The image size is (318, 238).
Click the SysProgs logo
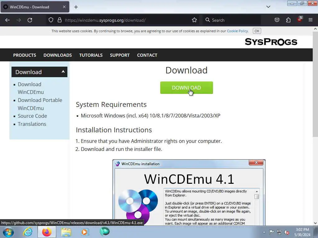click(x=271, y=42)
